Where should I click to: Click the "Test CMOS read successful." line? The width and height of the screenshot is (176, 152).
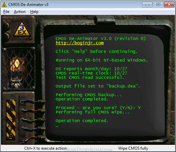pos(90,77)
